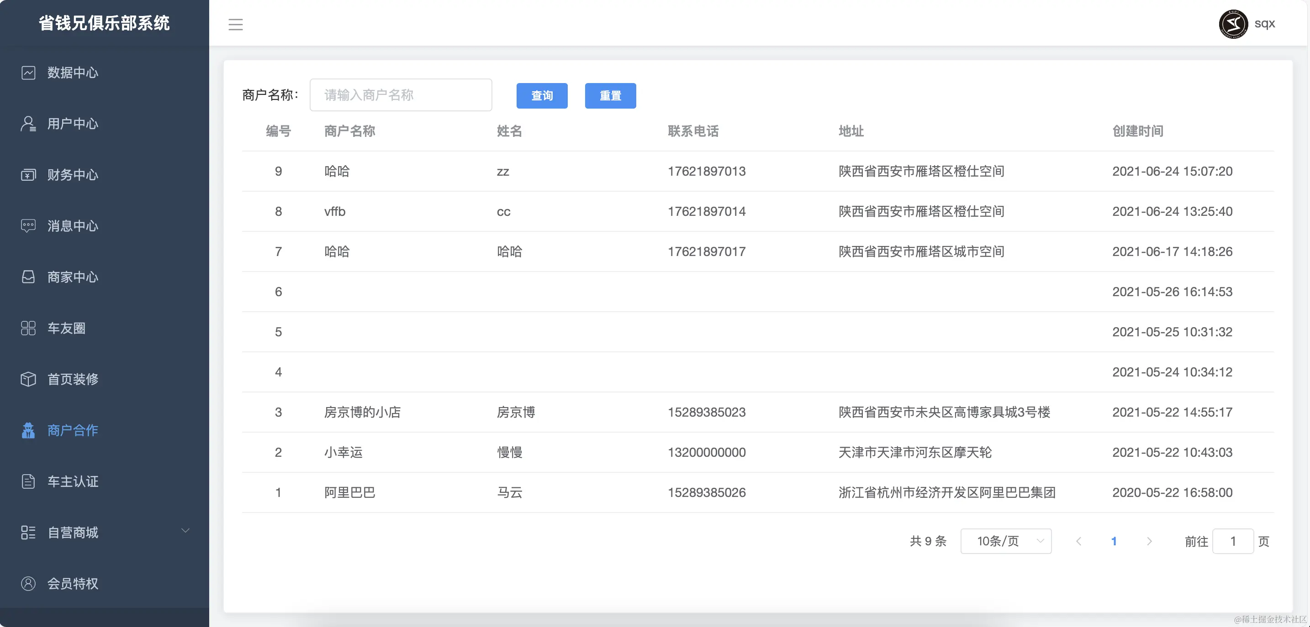Open the sqx account dropdown
The width and height of the screenshot is (1310, 627).
pyautogui.click(x=1264, y=24)
